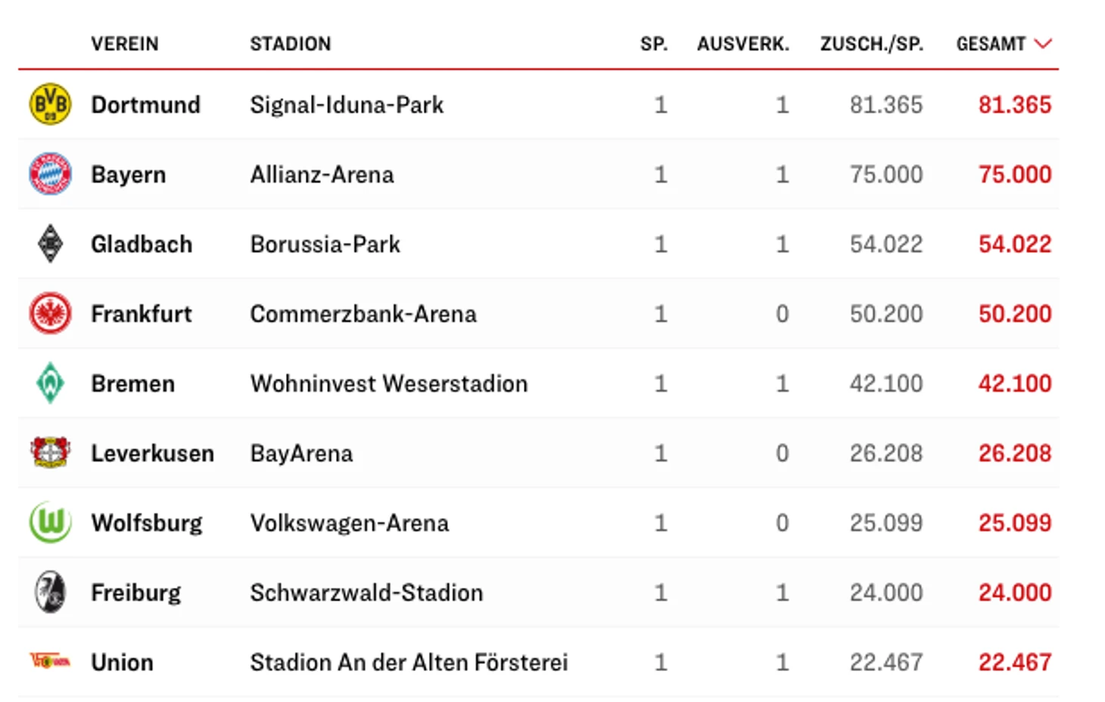Open the Leverkusen club name link

152,453
